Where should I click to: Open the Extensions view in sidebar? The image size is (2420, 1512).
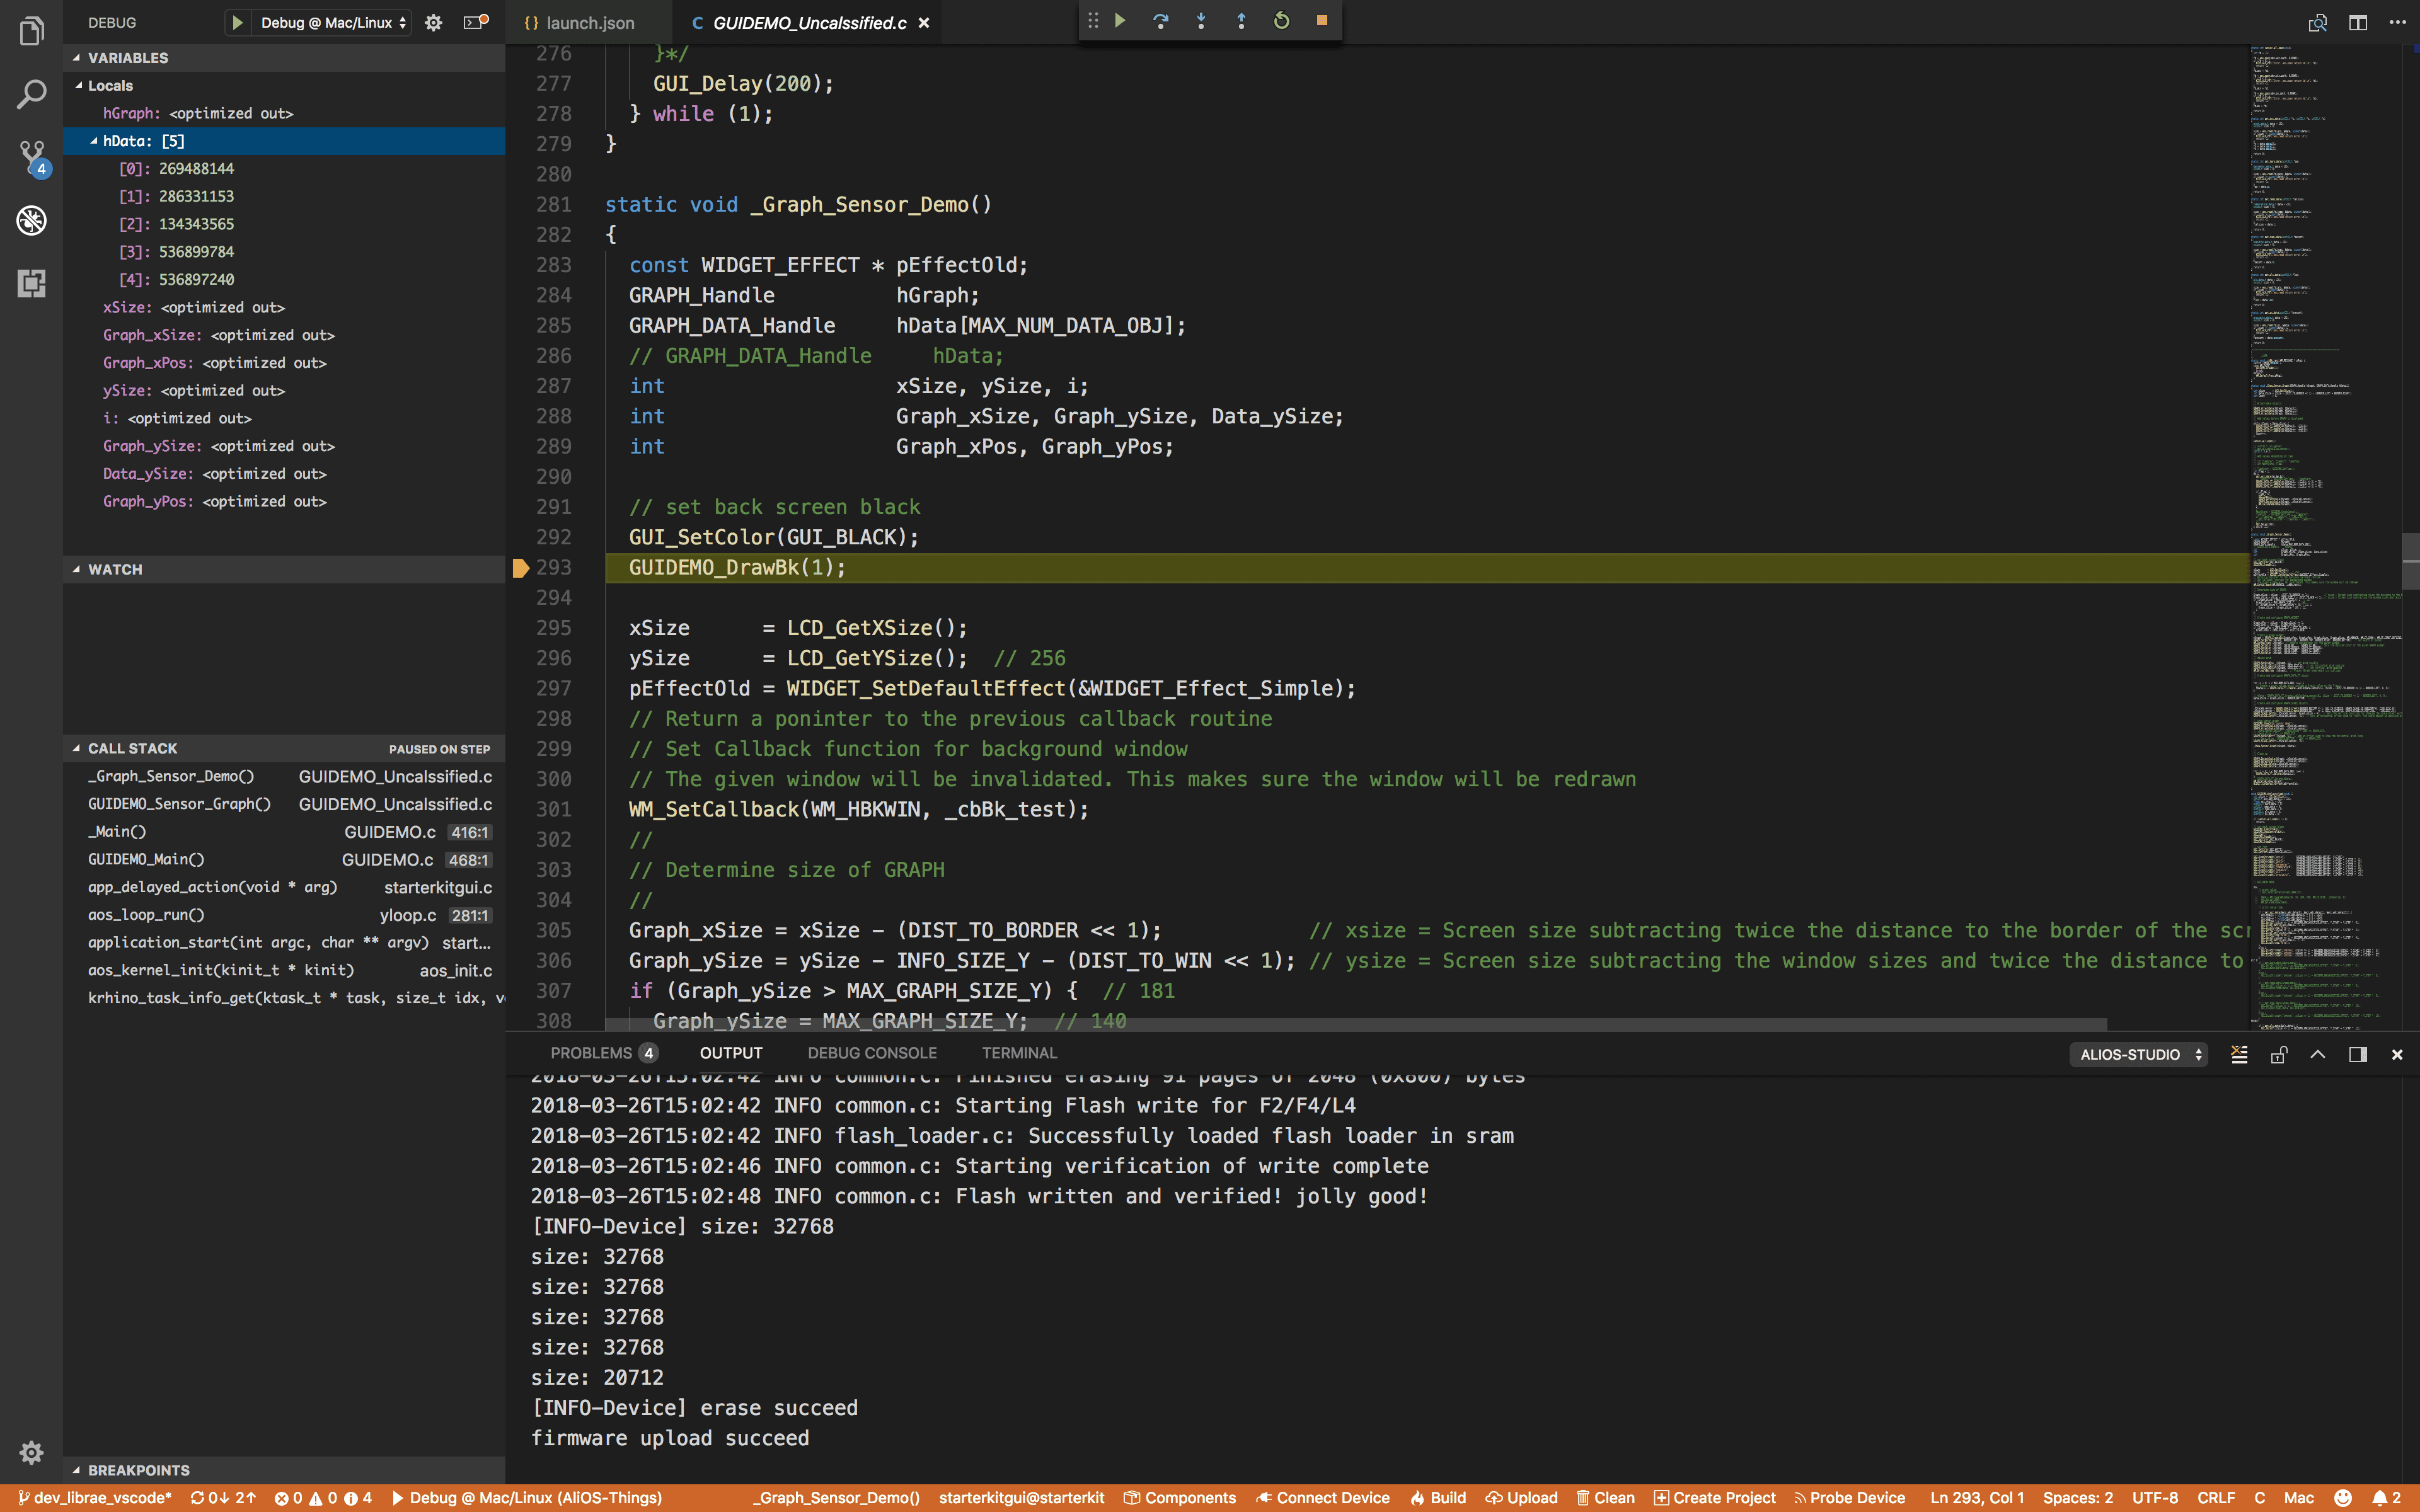tap(32, 283)
